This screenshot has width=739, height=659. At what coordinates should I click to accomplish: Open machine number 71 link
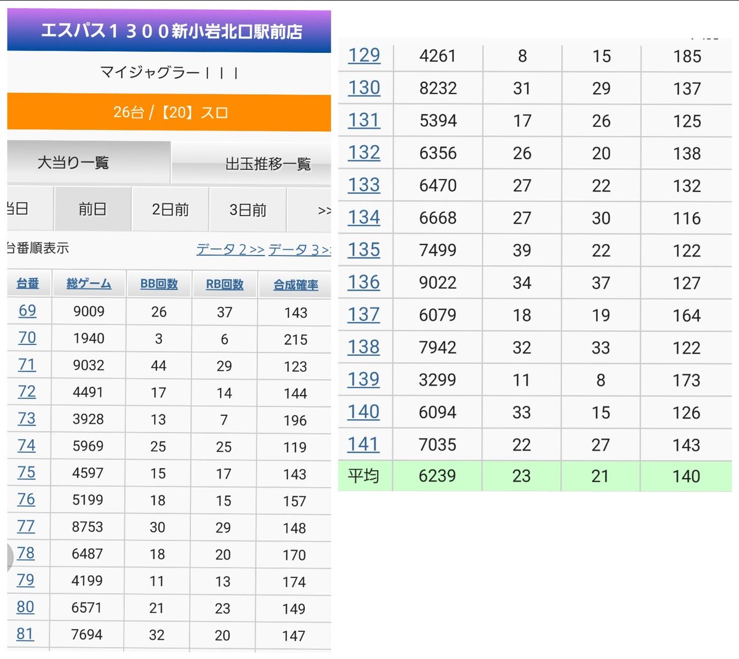(x=27, y=365)
